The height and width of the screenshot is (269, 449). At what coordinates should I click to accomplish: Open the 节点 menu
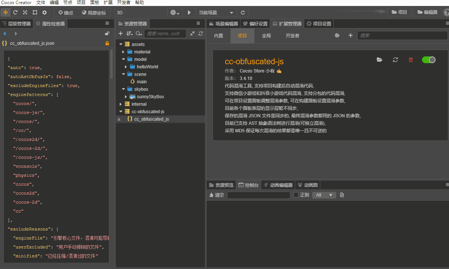point(68,3)
